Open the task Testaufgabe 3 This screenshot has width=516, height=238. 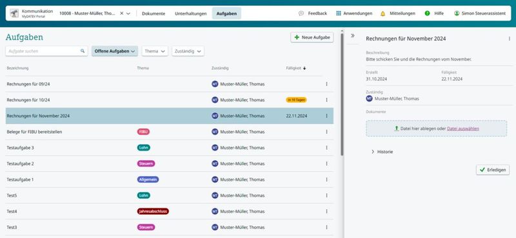point(20,148)
